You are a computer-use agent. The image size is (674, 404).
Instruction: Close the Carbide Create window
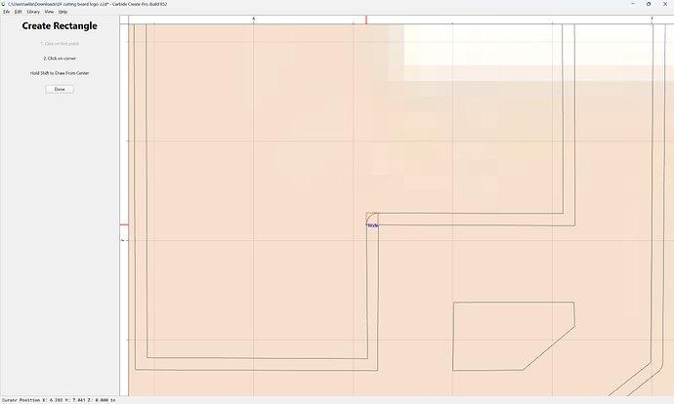click(665, 4)
